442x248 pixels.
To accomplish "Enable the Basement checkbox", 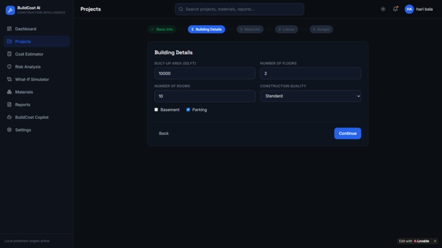I will coord(156,109).
